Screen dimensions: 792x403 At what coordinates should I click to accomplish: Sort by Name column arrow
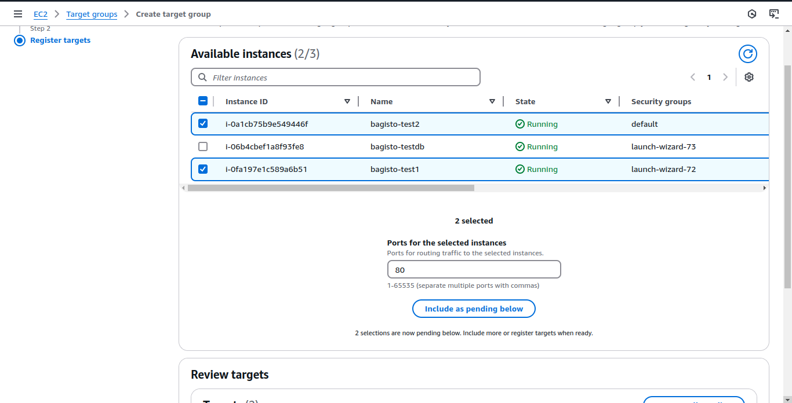(x=492, y=101)
